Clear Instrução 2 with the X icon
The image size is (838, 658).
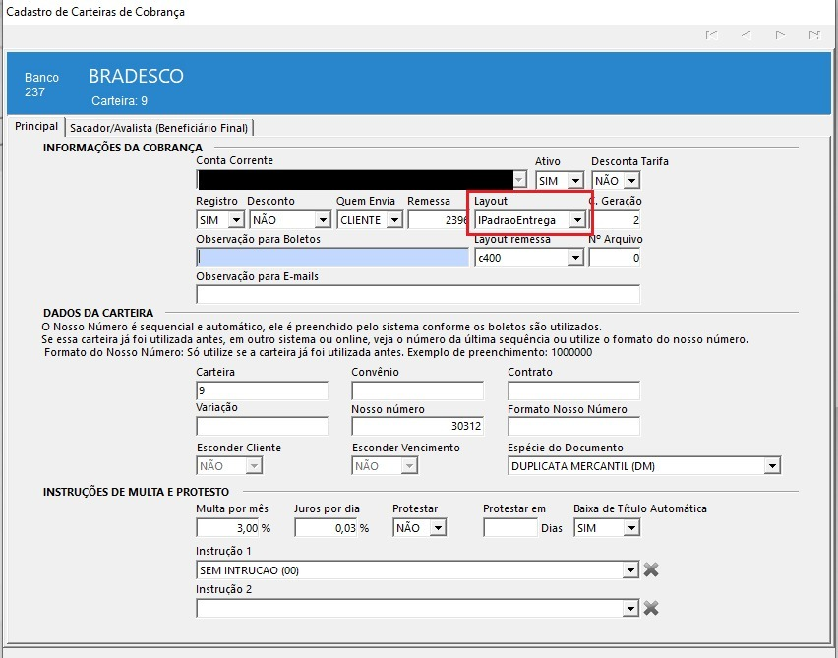[x=651, y=608]
